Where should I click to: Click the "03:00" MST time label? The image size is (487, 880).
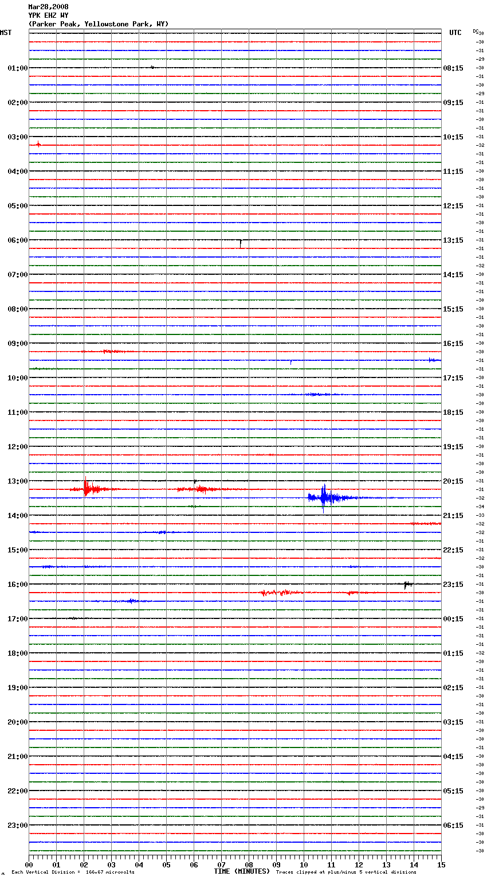pyautogui.click(x=18, y=137)
